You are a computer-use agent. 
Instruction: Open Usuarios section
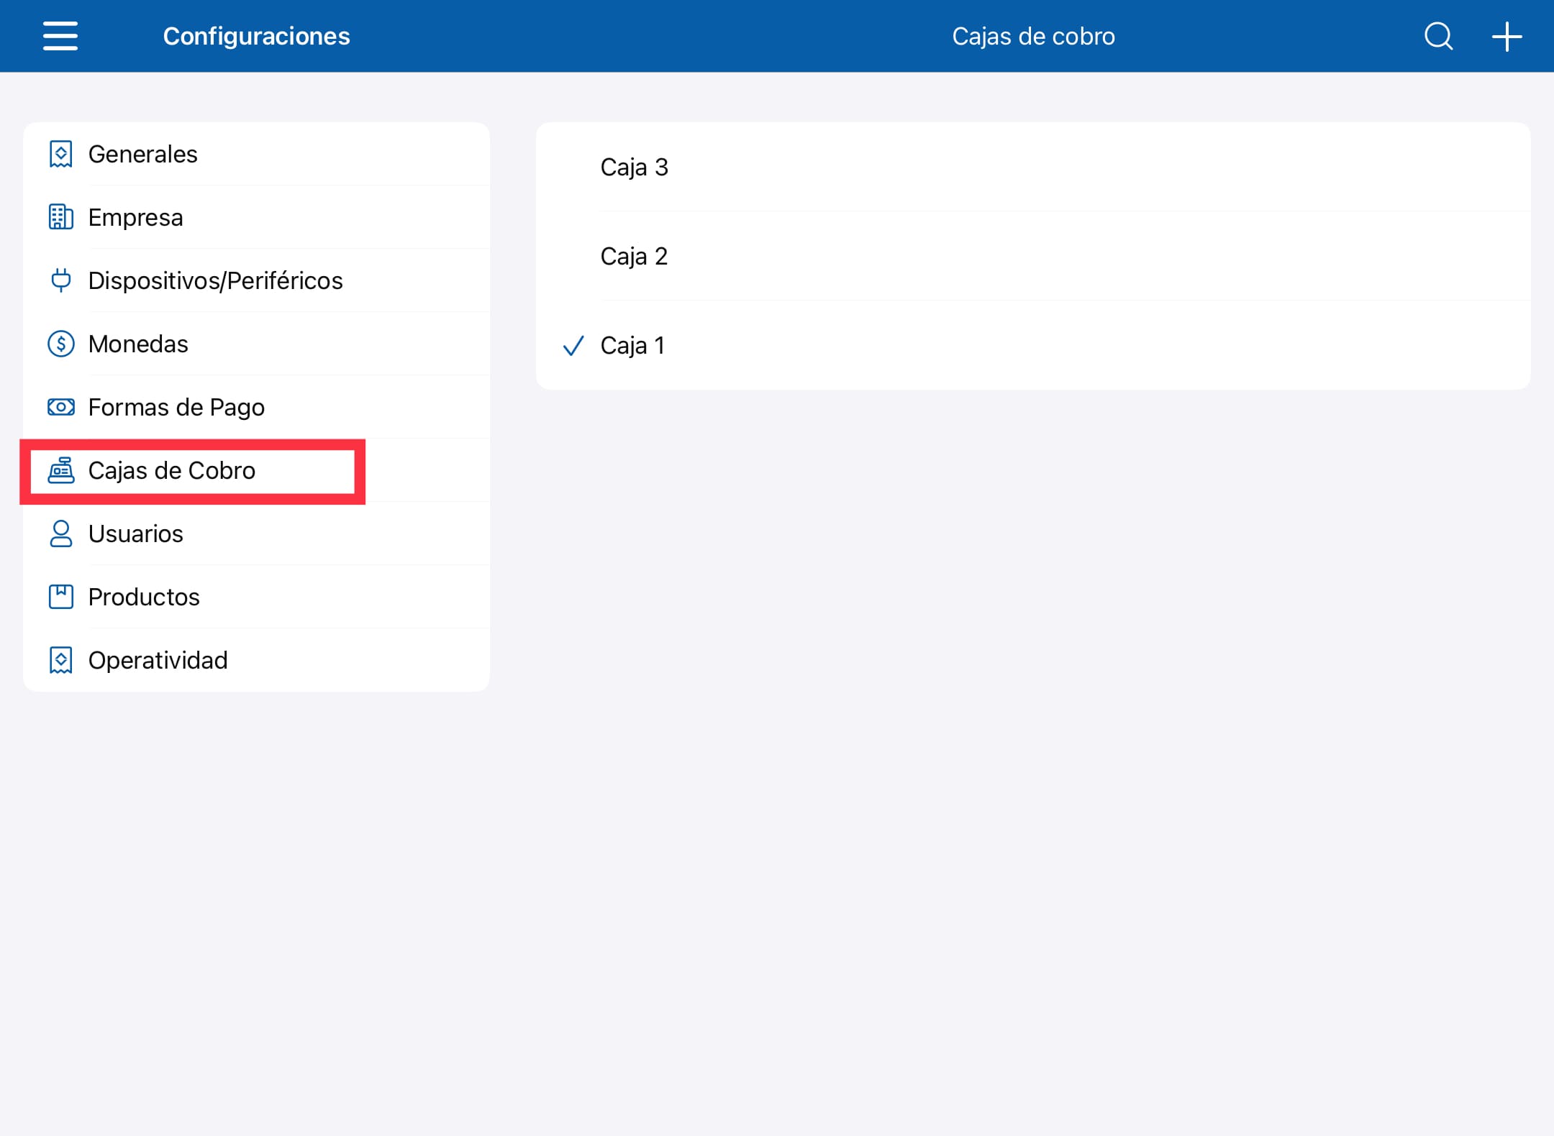257,533
